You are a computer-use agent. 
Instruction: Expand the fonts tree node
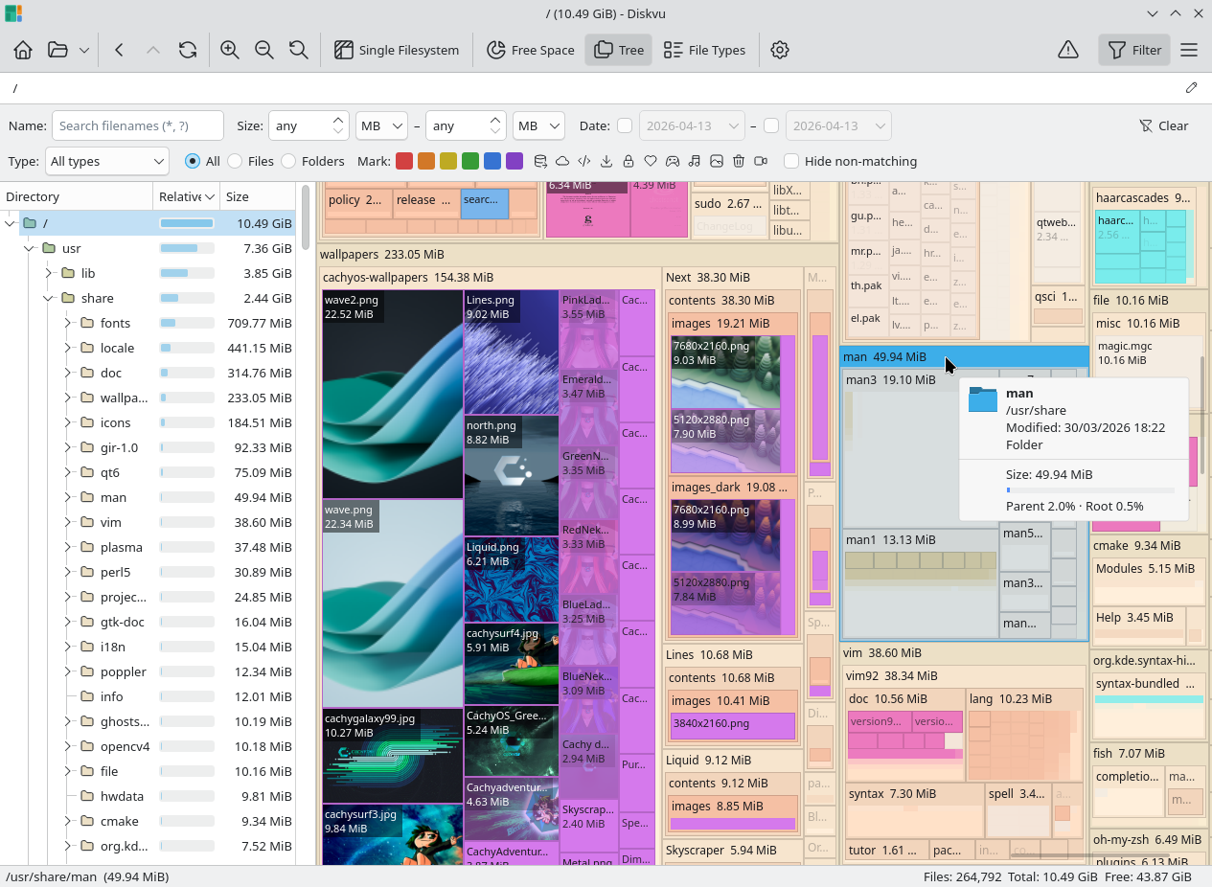pos(67,323)
